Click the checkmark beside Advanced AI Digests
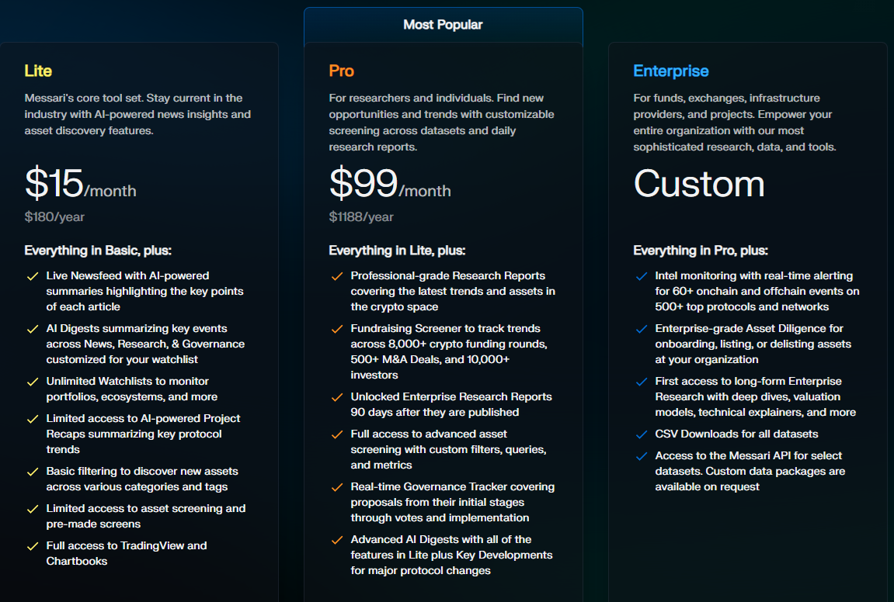 tap(336, 540)
